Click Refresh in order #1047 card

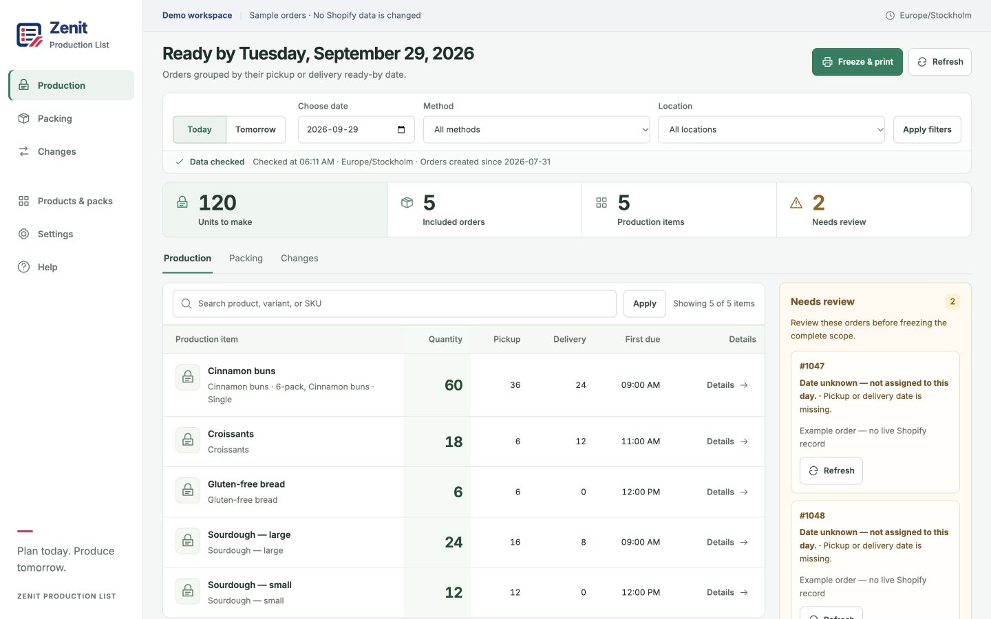(831, 470)
